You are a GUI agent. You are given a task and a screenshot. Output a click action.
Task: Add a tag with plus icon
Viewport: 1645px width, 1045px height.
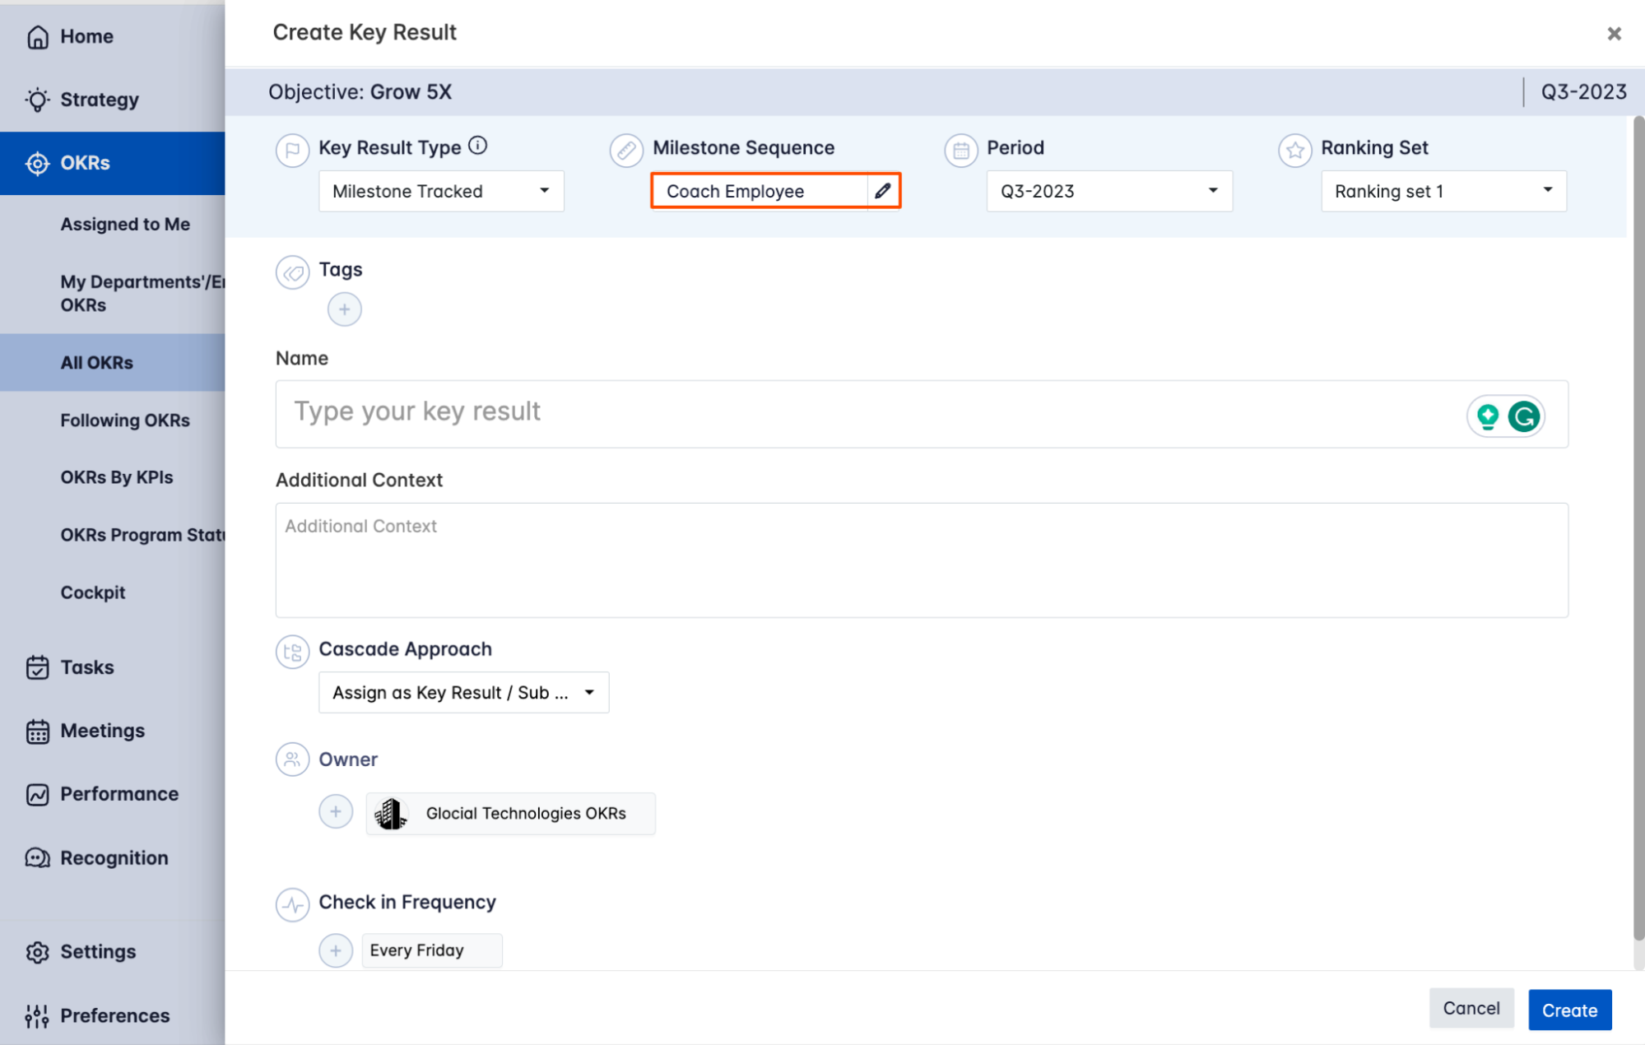pos(344,309)
